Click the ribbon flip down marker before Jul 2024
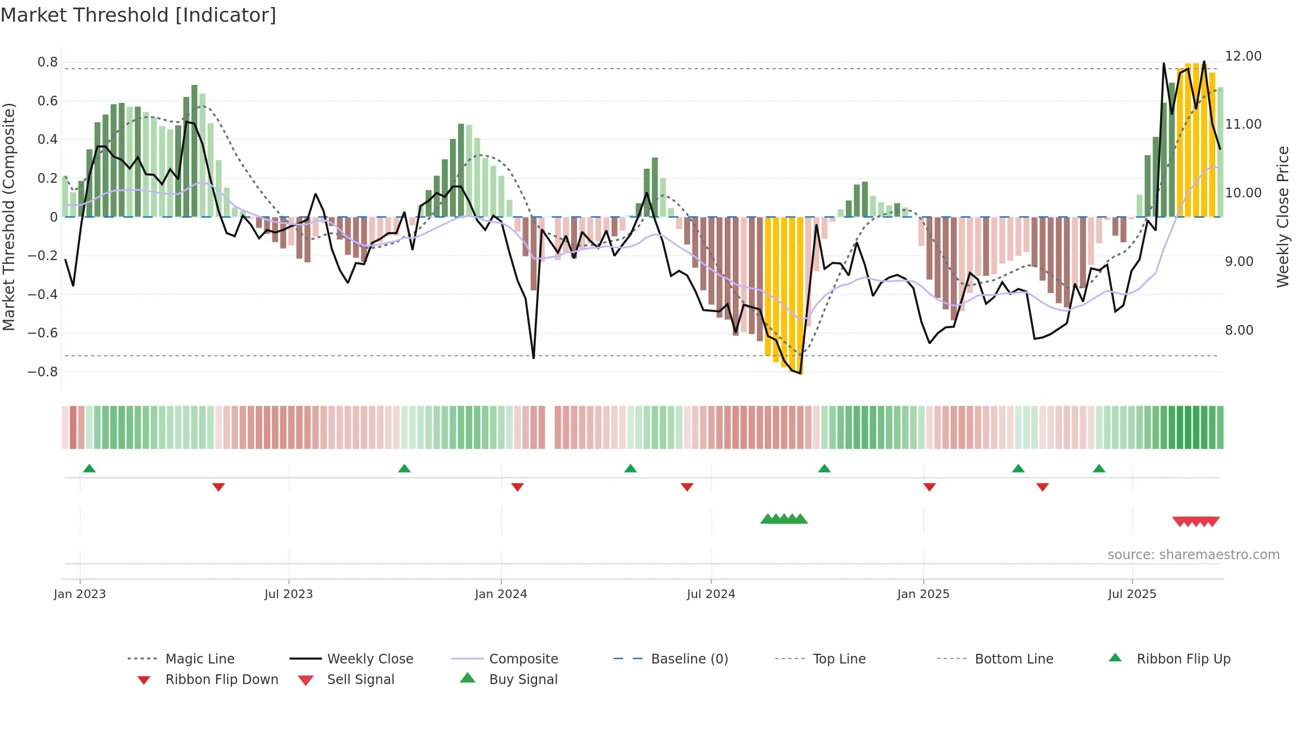The image size is (1298, 730). pos(687,487)
